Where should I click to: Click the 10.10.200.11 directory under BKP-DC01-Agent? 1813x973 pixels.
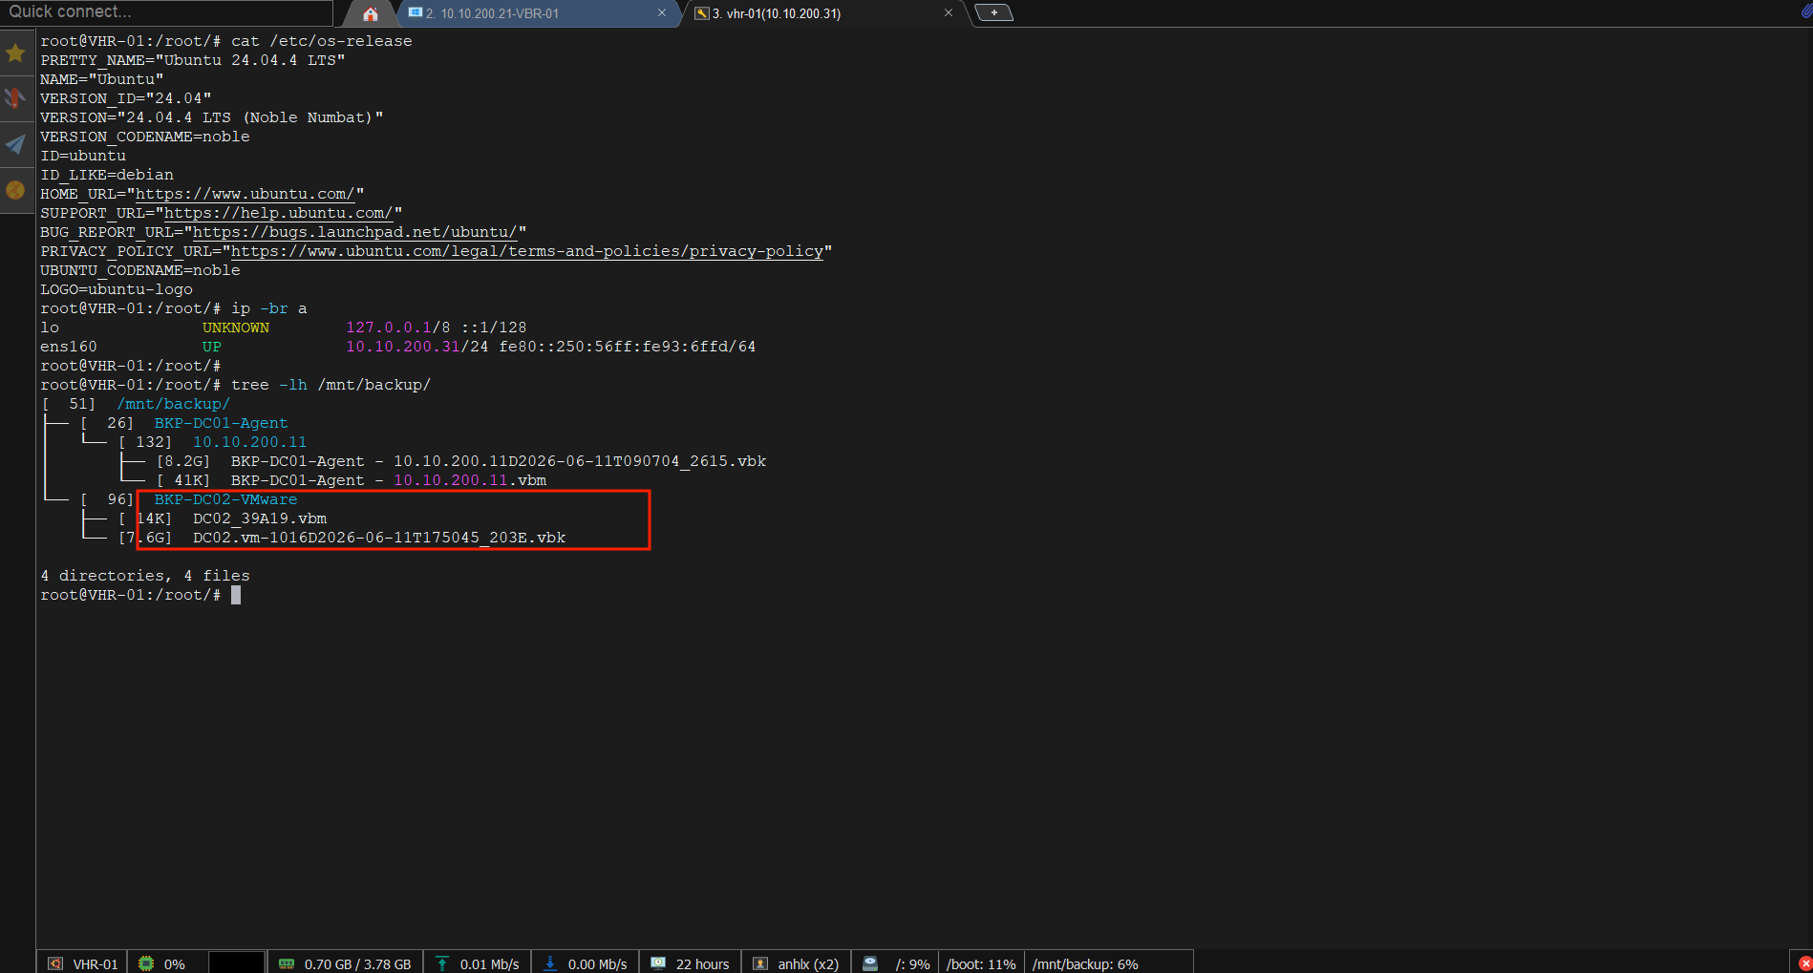249,442
